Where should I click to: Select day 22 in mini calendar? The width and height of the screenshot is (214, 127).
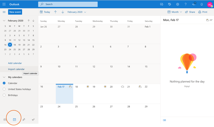click(33, 45)
